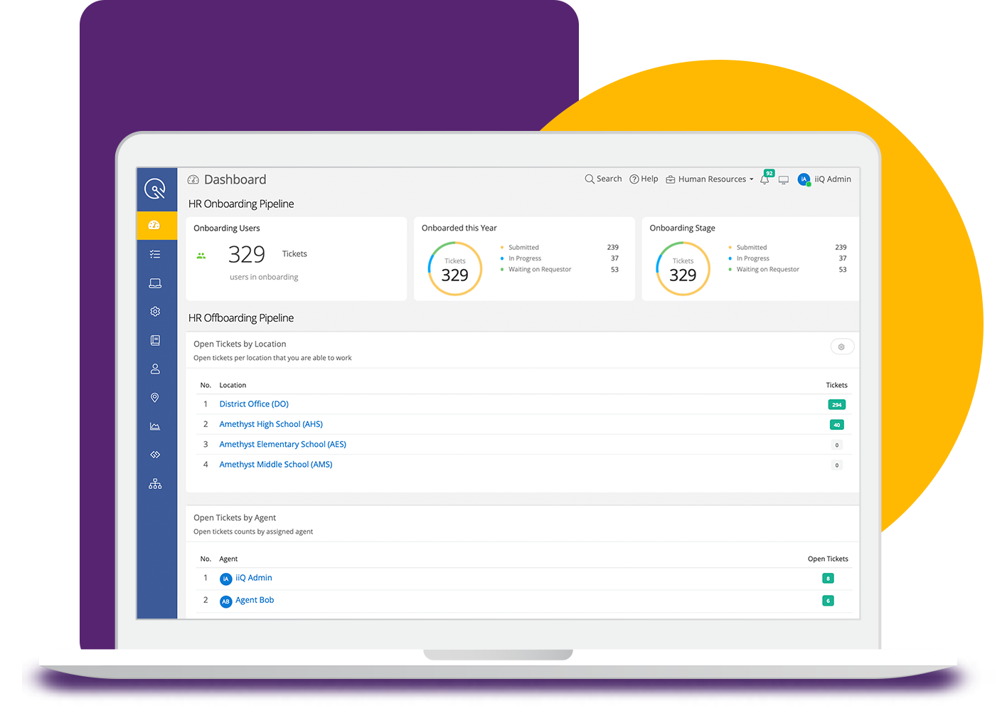
Task: Open settings for Open Tickets by Location
Action: coord(842,347)
